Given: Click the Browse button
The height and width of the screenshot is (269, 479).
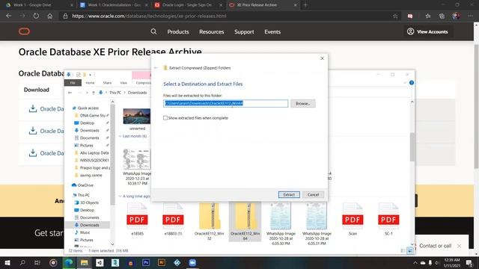Looking at the screenshot, I should click(302, 103).
